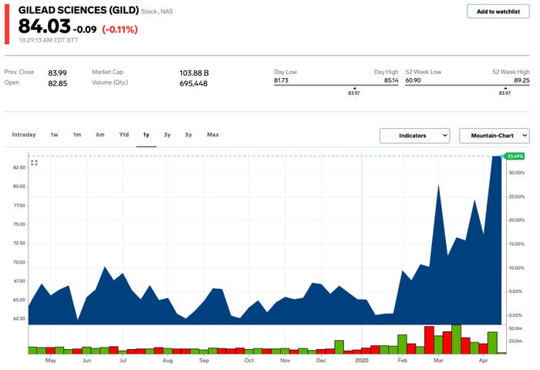This screenshot has height=370, width=540.
Task: Select the Max time range
Action: coord(213,134)
